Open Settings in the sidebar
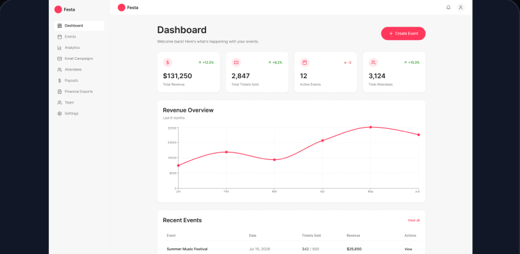This screenshot has width=520, height=254. coord(79,113)
